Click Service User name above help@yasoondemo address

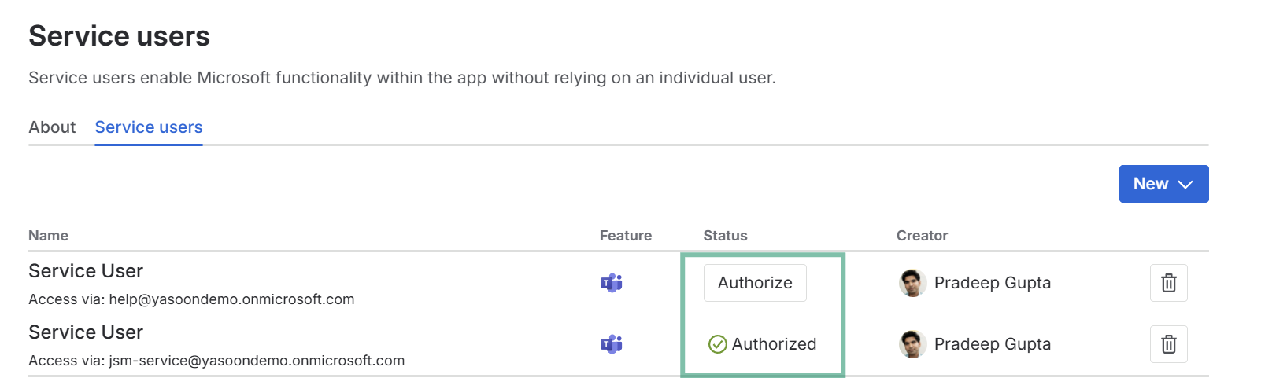86,271
